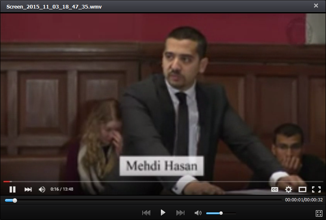Click the 00:00:01/00:00:32 time display
The width and height of the screenshot is (326, 220).
pos(304,200)
